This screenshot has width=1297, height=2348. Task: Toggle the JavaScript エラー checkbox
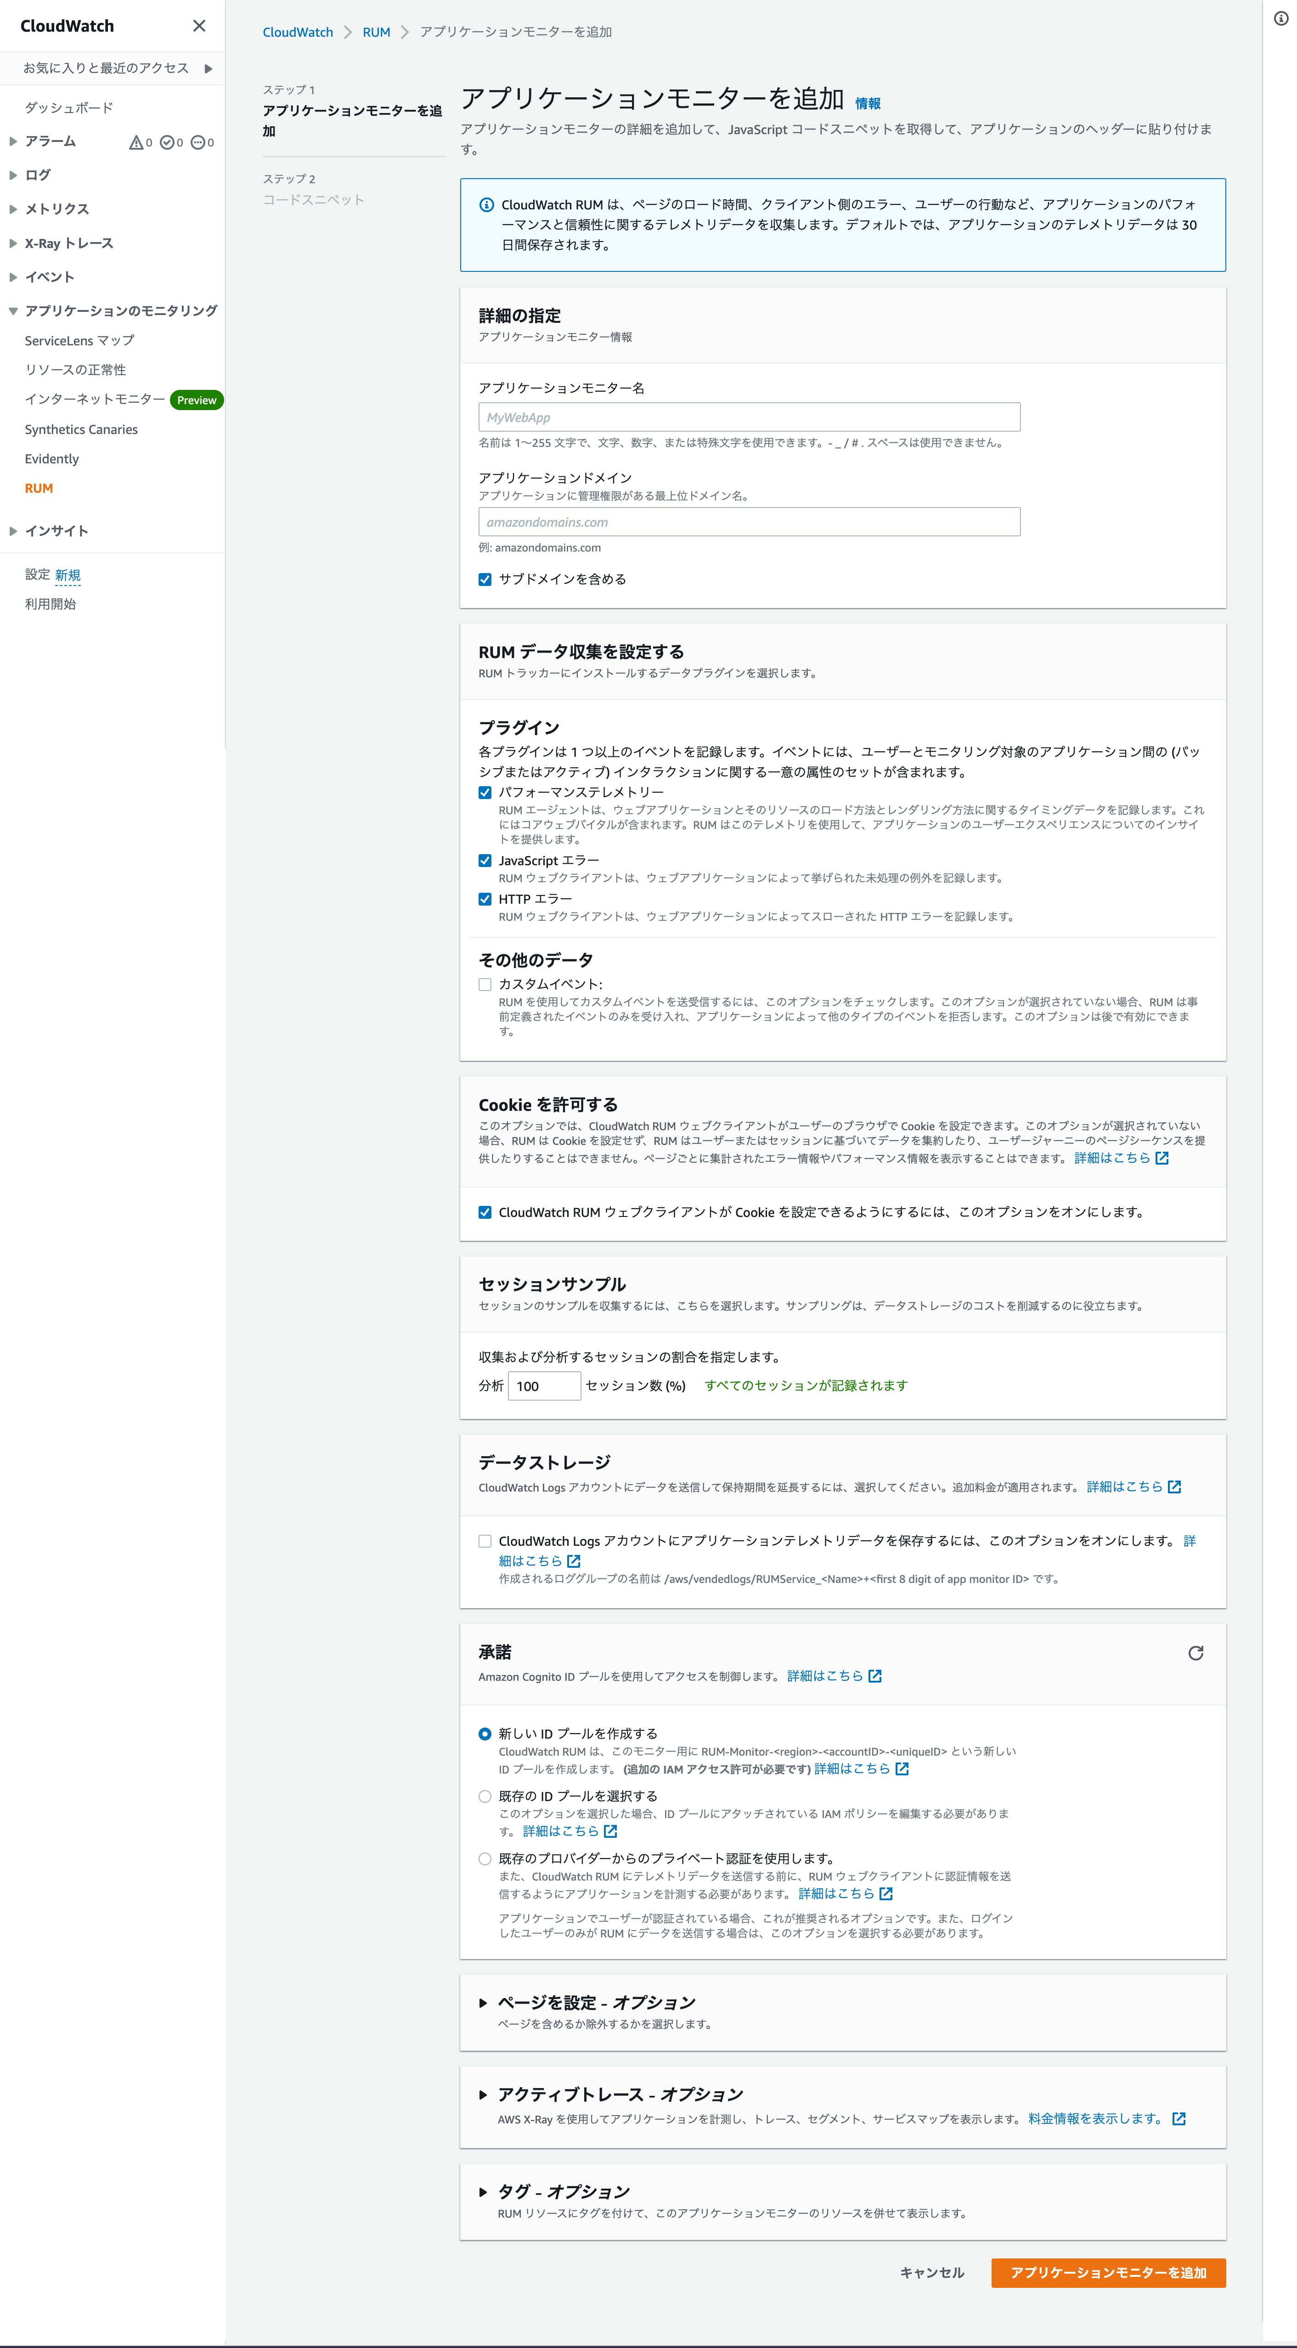click(x=485, y=861)
